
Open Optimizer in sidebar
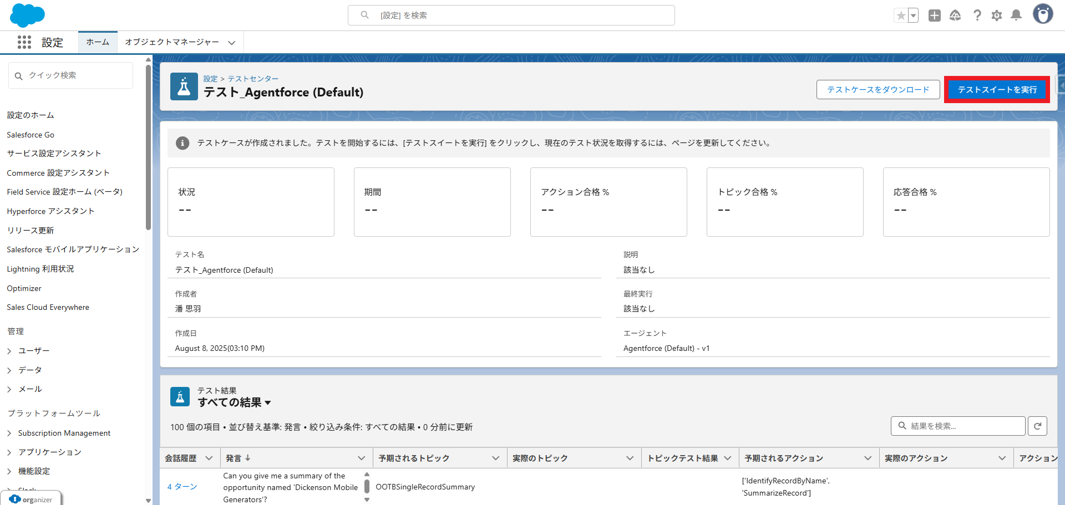pyautogui.click(x=24, y=288)
